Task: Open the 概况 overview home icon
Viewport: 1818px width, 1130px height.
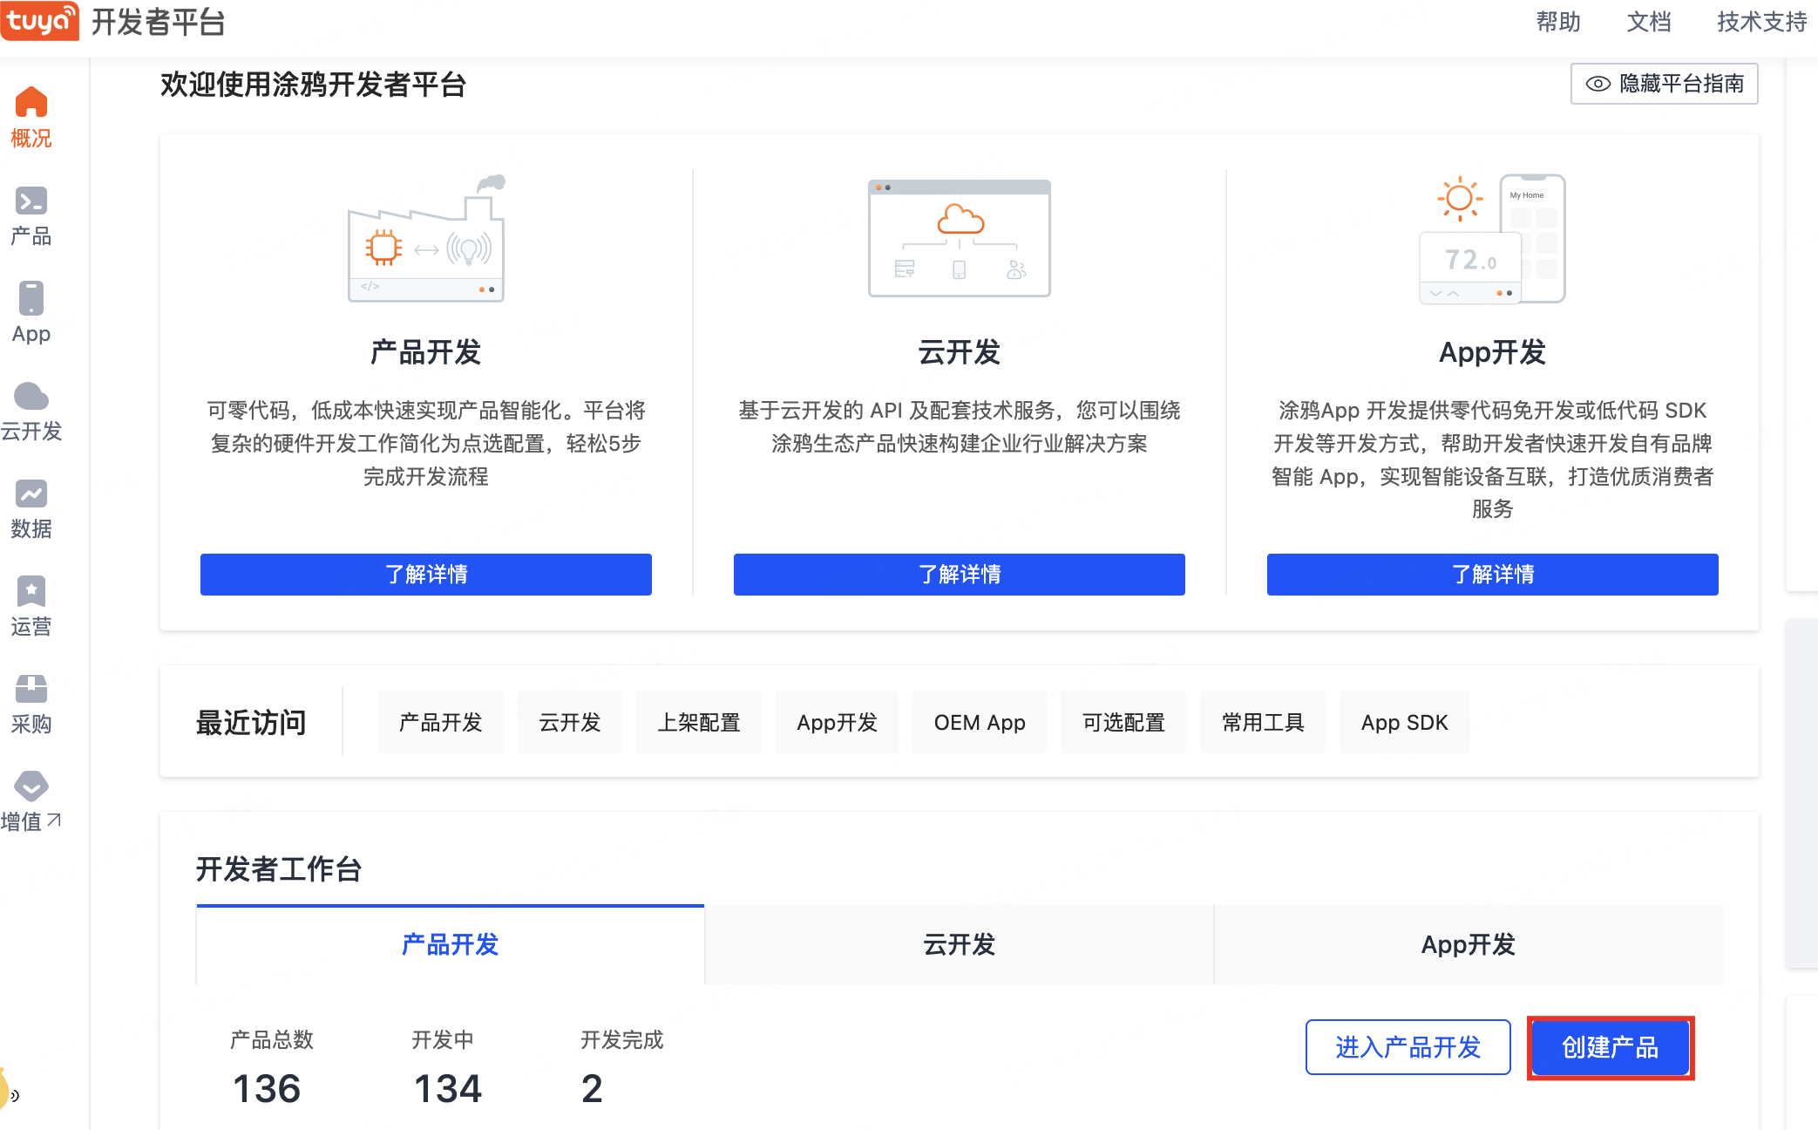Action: click(x=31, y=102)
